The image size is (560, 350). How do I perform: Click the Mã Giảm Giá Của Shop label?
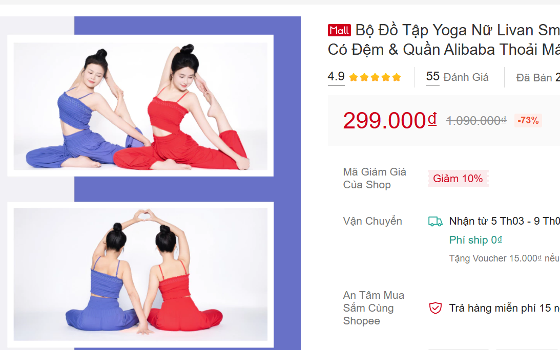[375, 179]
